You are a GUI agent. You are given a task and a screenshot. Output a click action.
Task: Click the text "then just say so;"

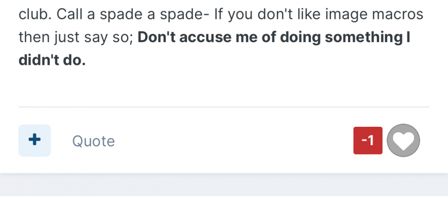tap(75, 38)
